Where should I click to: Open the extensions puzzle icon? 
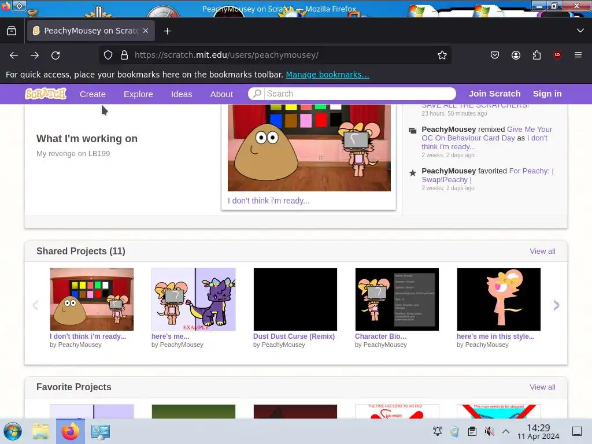536,55
